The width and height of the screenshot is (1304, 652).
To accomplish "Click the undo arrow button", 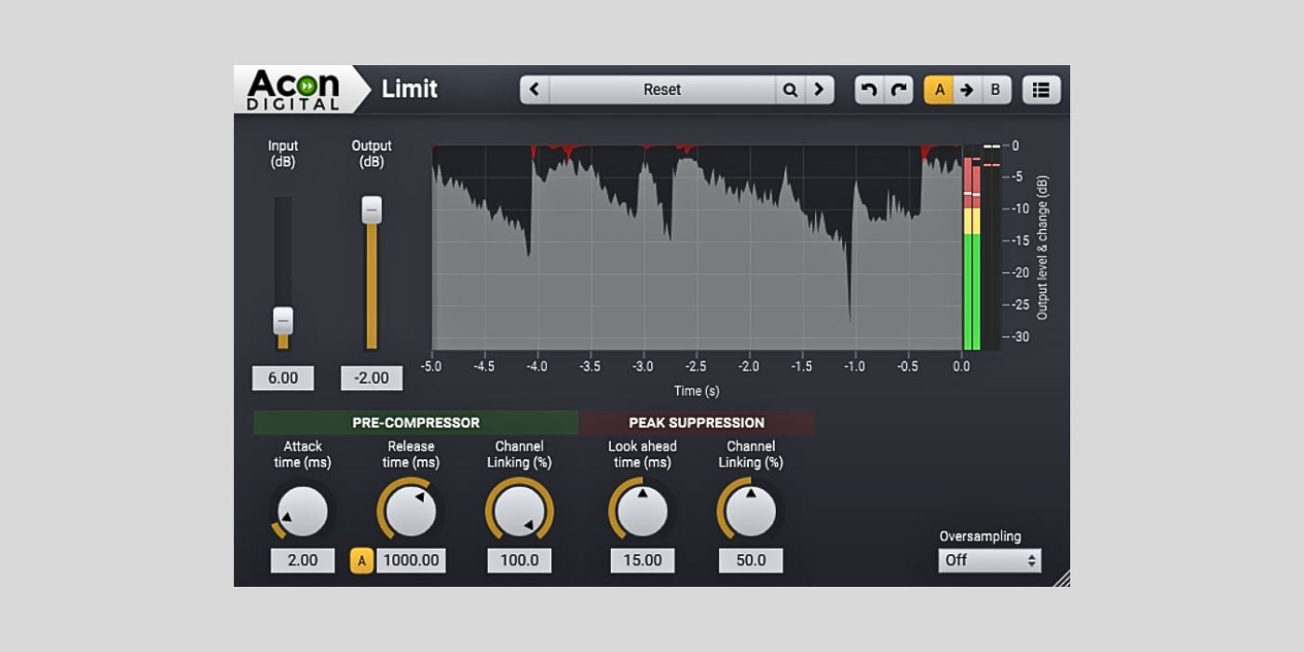I will click(x=869, y=89).
